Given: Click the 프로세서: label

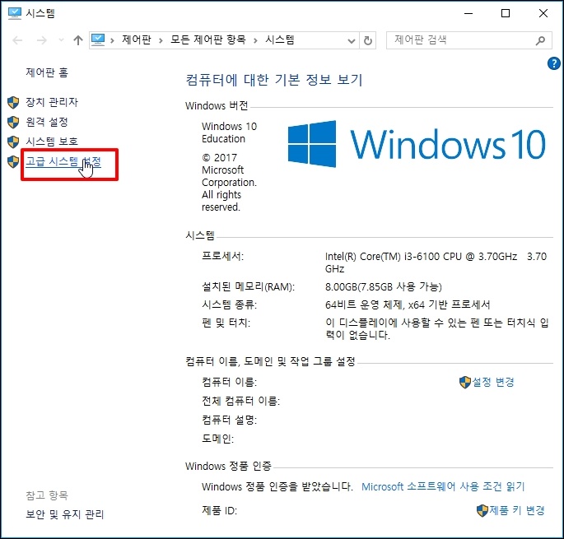Looking at the screenshot, I should tap(222, 256).
